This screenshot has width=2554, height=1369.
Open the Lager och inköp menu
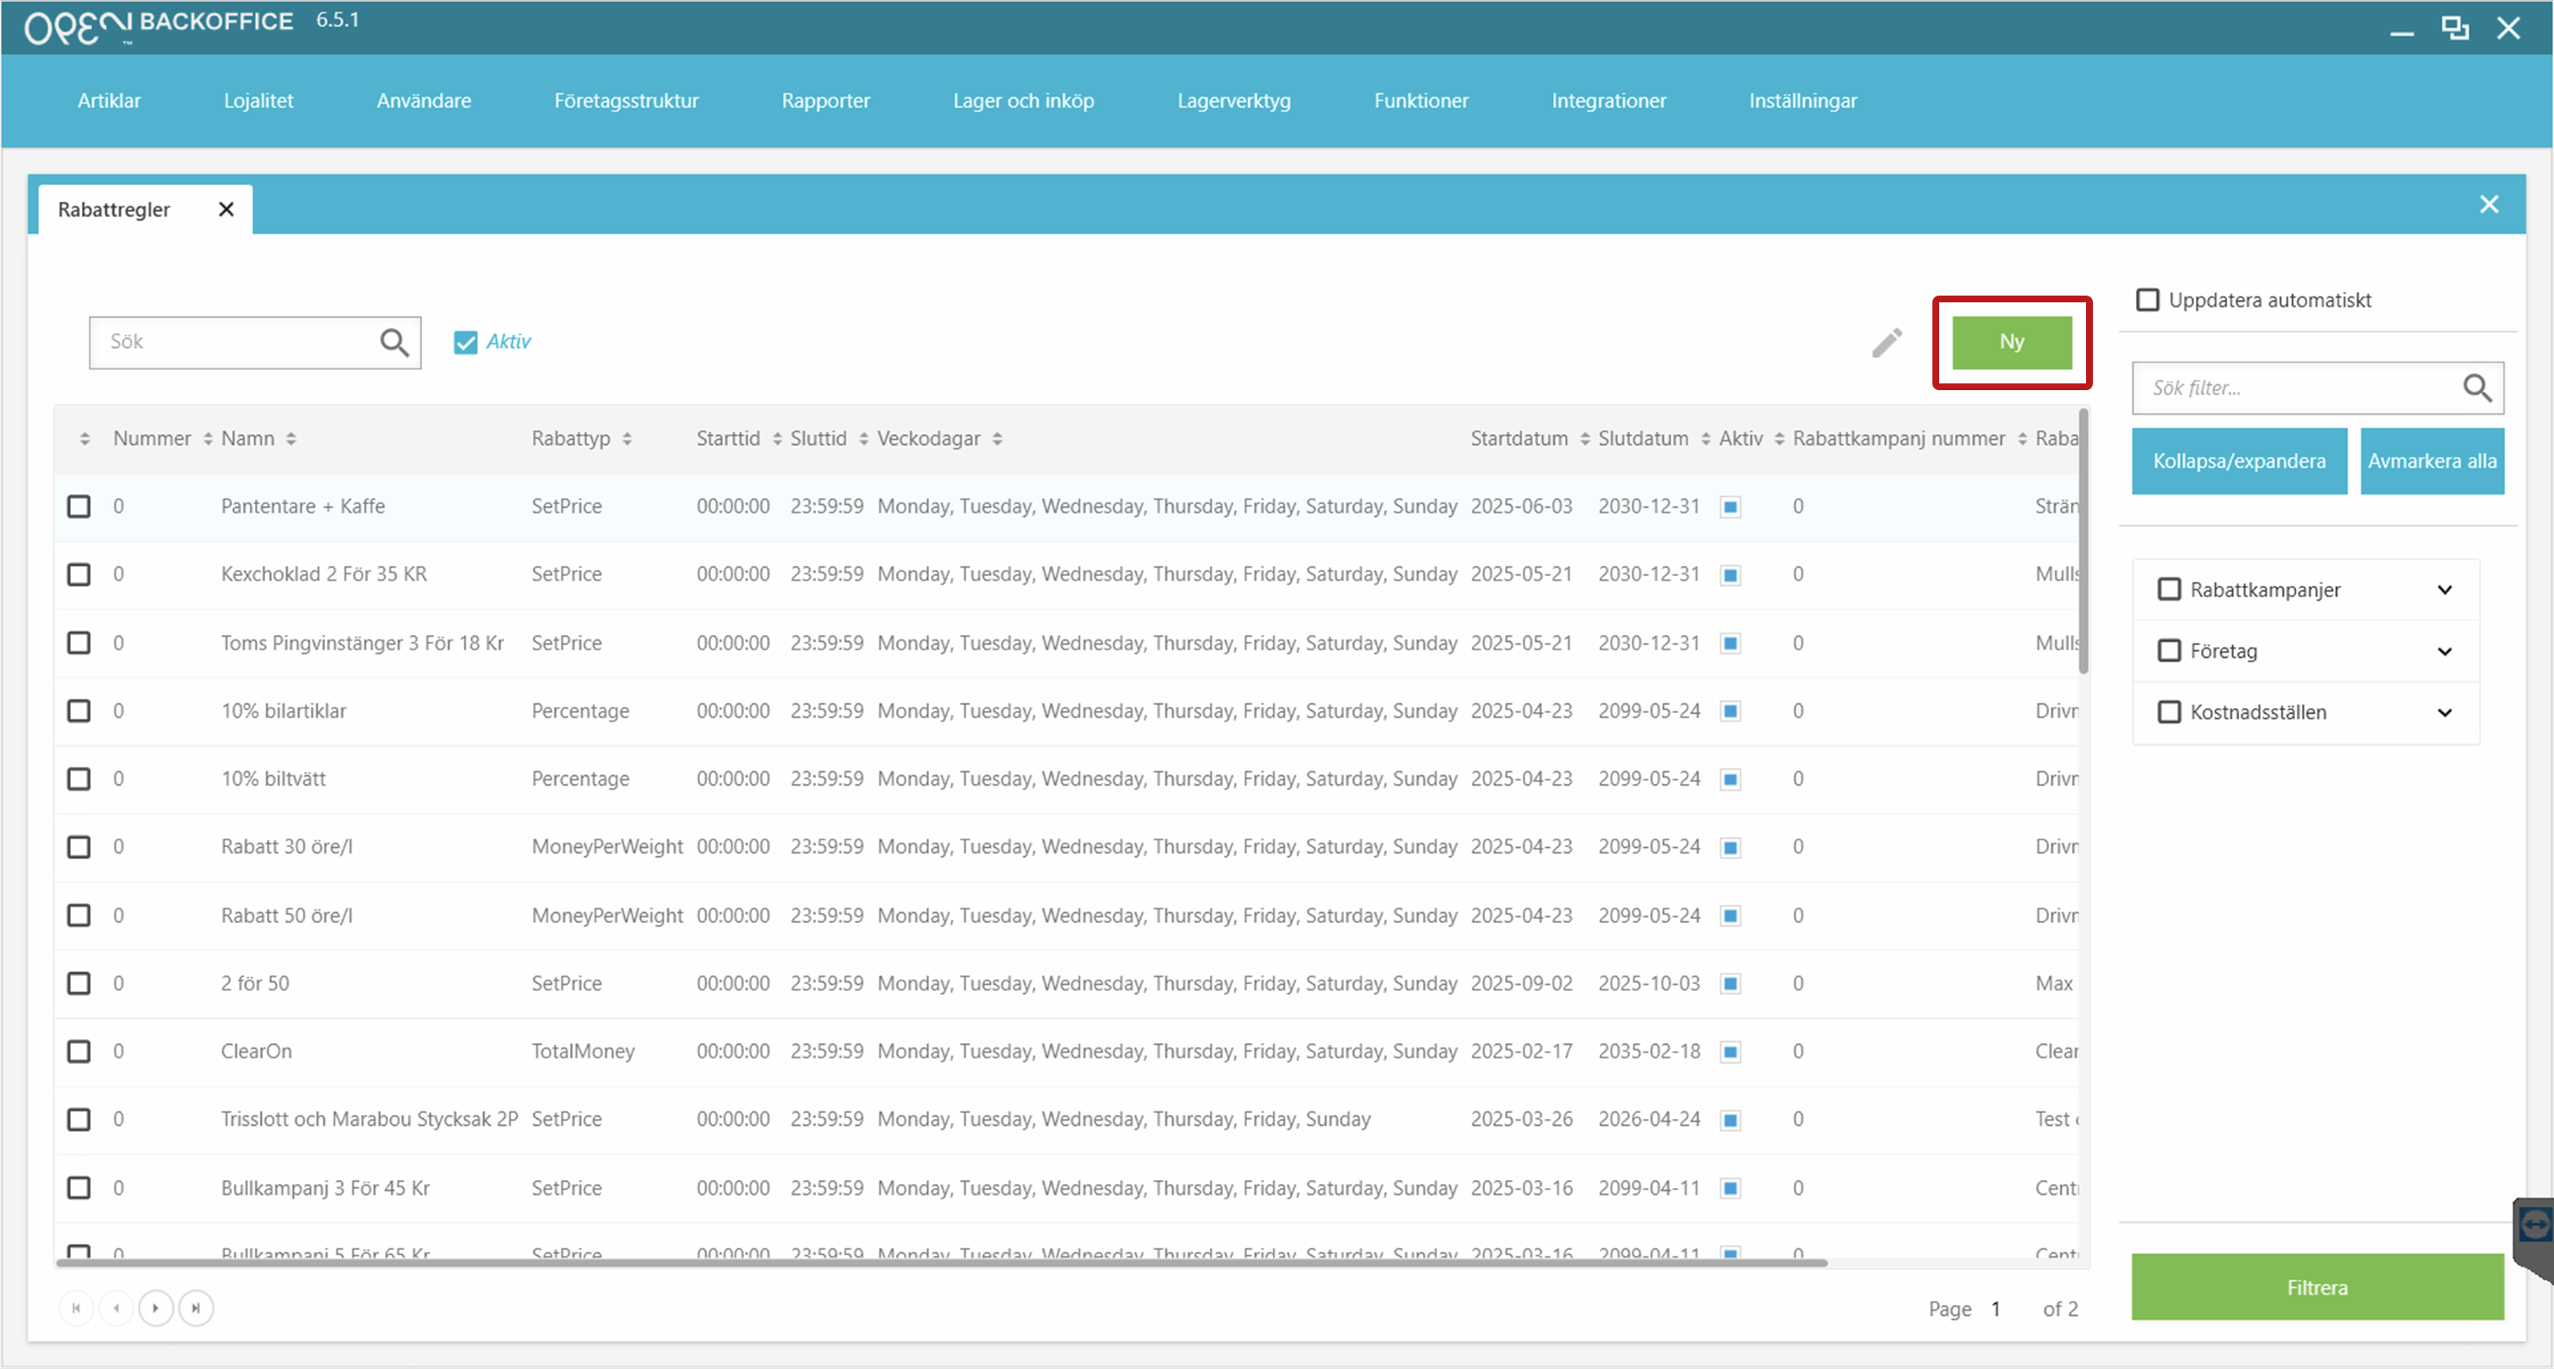[1023, 101]
